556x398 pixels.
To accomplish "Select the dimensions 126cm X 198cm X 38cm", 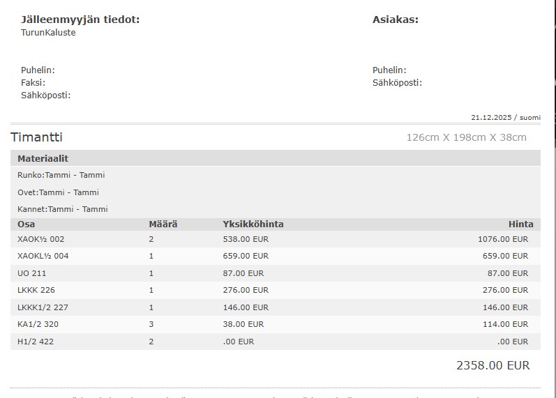I will tap(466, 137).
